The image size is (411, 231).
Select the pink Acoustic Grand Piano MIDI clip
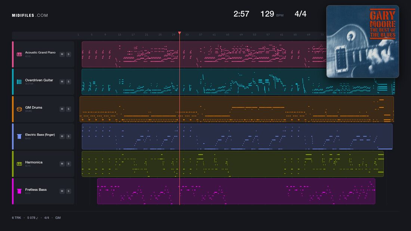click(204, 54)
